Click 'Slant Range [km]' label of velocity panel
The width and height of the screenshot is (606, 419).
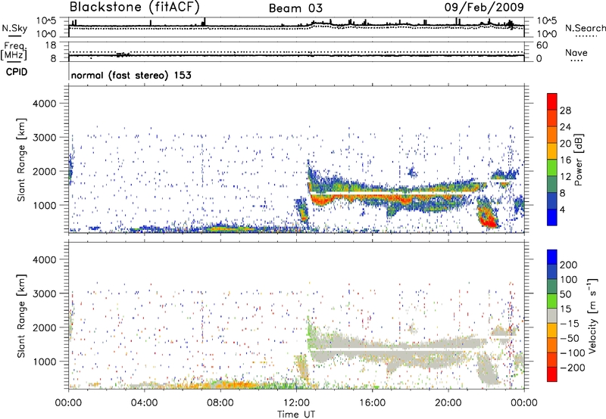point(21,316)
